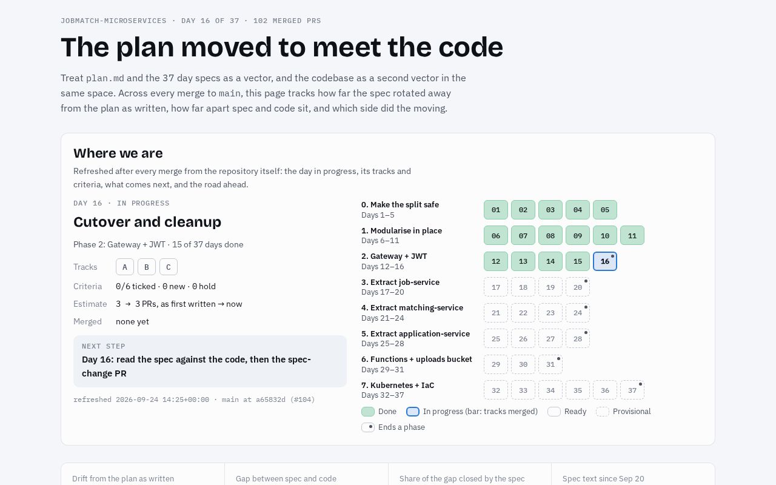Open phase-ending day 31 tile

coord(550,364)
